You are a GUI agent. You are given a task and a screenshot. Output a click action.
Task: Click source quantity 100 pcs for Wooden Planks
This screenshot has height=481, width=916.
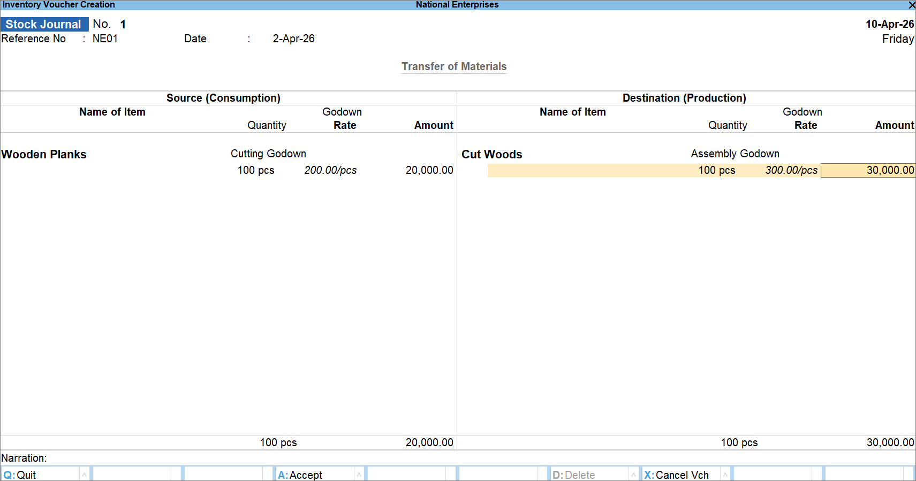tap(256, 170)
